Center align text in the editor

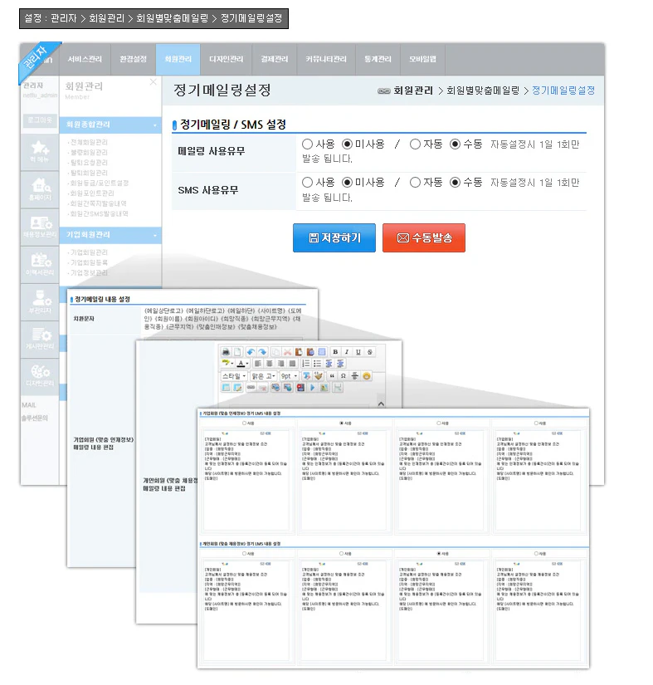coord(270,363)
